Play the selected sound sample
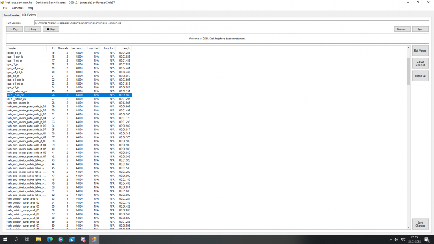434x244 pixels. pos(14,29)
